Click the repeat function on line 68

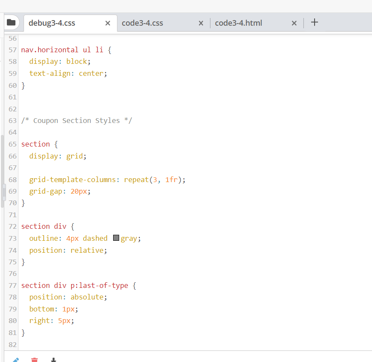pyautogui.click(x=136, y=180)
